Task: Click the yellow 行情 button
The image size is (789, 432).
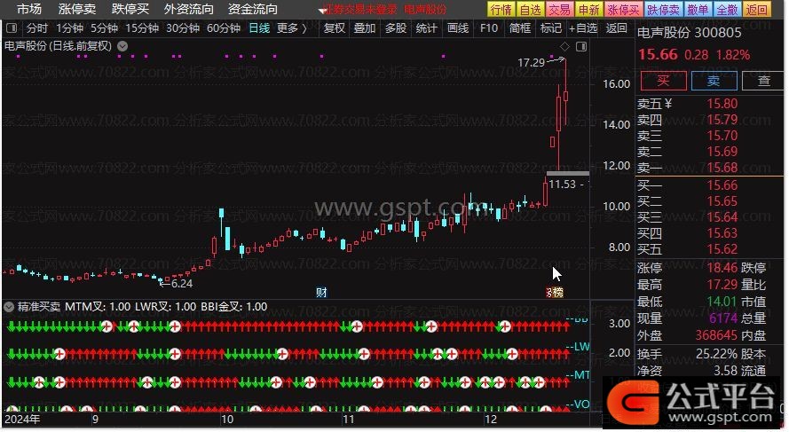Action: click(x=501, y=10)
